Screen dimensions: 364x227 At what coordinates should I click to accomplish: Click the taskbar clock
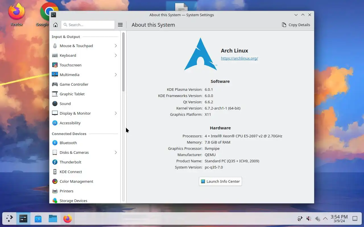pos(339,218)
